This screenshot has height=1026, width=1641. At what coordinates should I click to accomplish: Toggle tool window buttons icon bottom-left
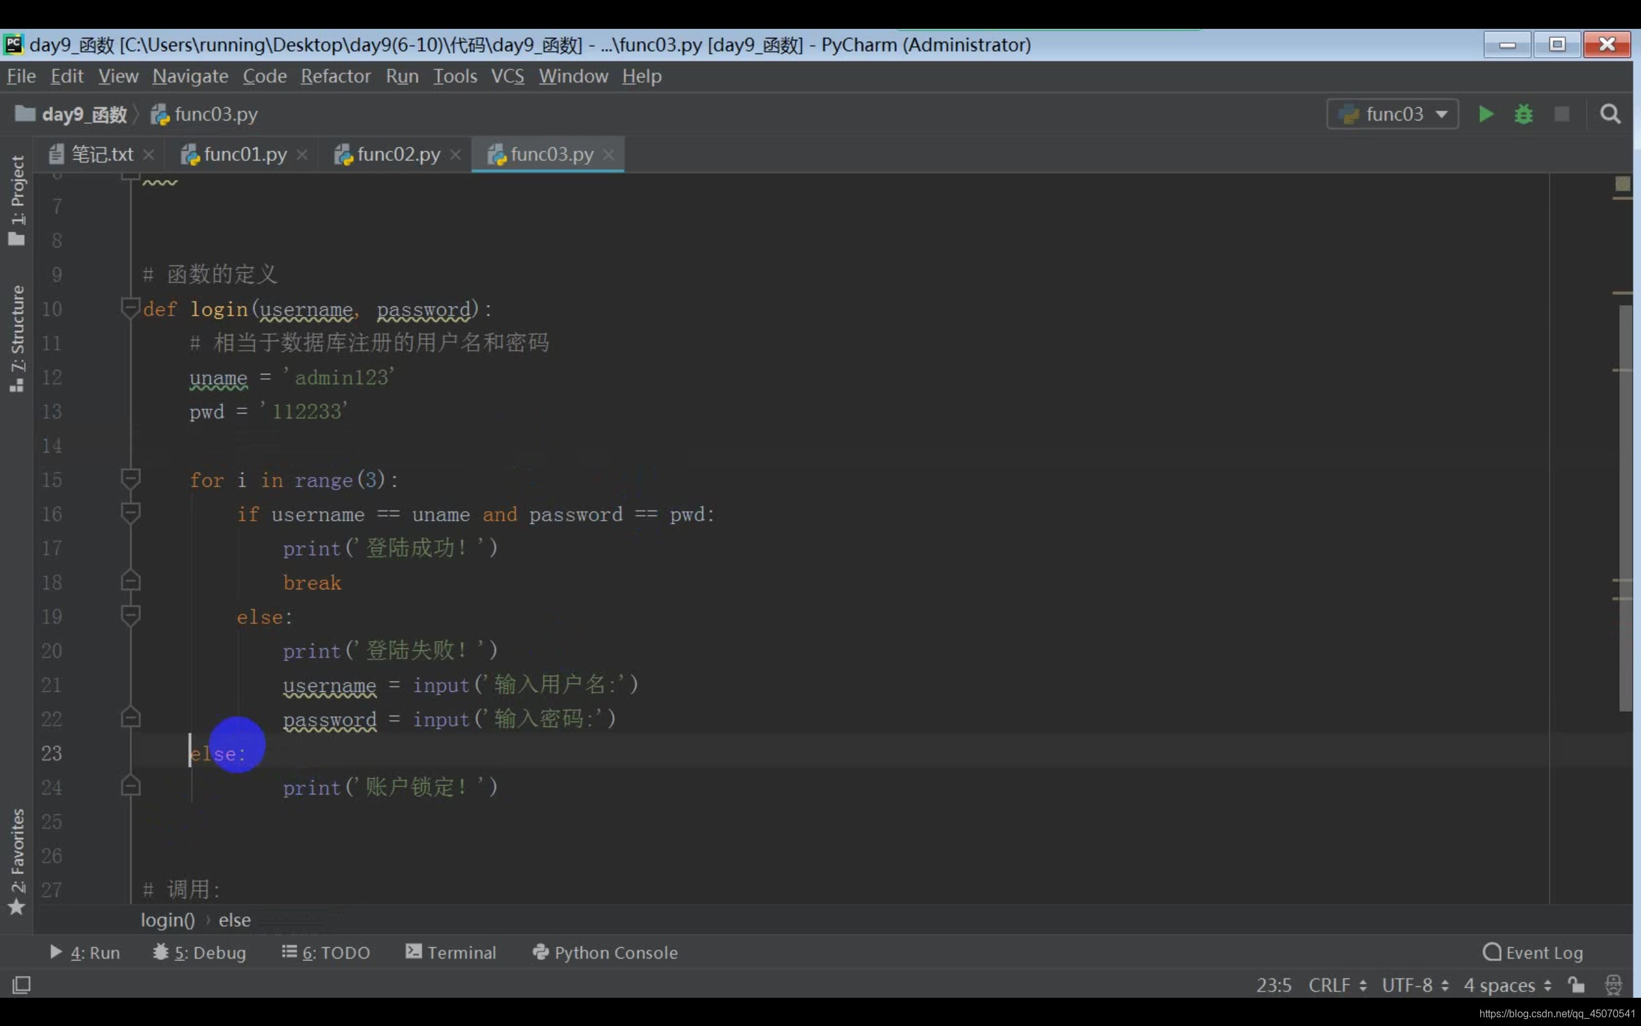coord(21,984)
